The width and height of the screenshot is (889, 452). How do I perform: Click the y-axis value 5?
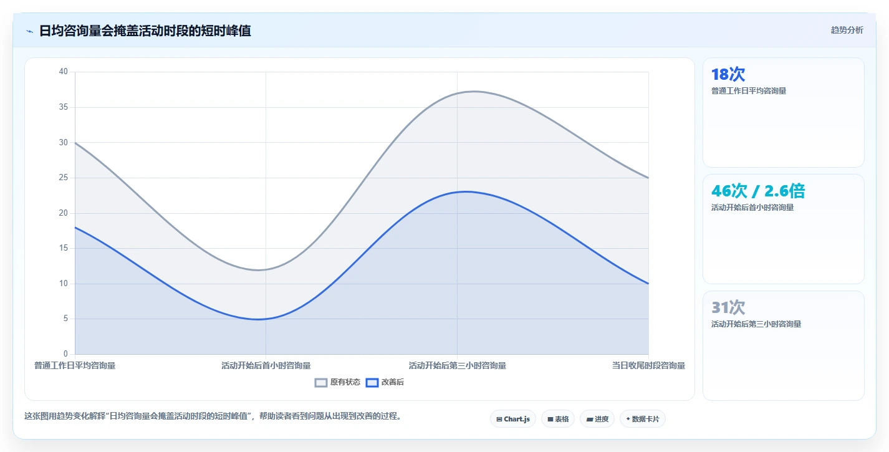point(65,319)
